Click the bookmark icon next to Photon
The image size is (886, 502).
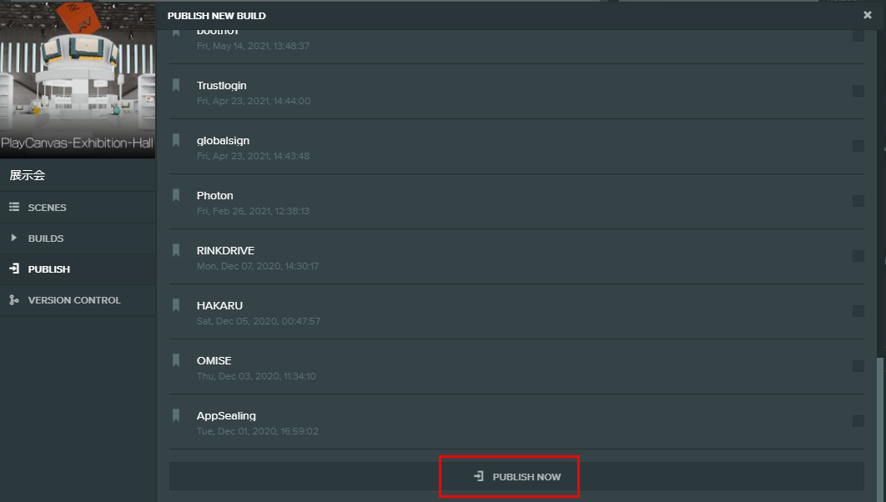(176, 195)
